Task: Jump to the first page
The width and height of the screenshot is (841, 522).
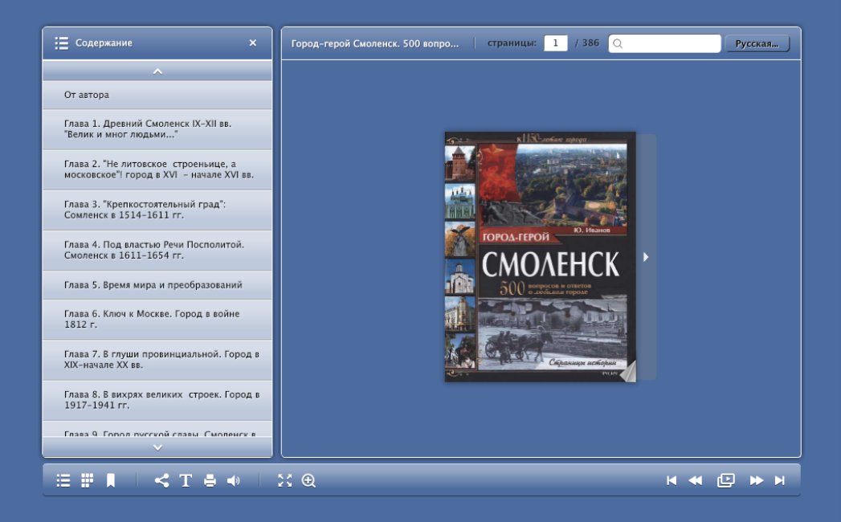Action: (672, 480)
